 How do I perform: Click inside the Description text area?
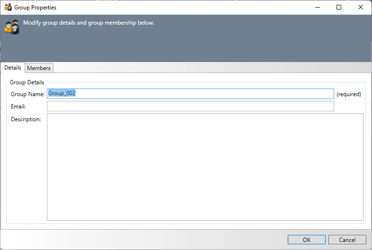point(205,167)
